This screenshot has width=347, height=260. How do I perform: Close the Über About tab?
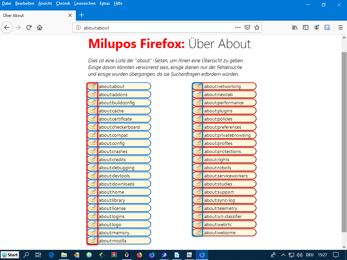(x=70, y=15)
